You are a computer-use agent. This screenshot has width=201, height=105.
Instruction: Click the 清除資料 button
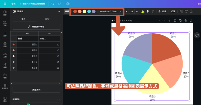click(36, 90)
